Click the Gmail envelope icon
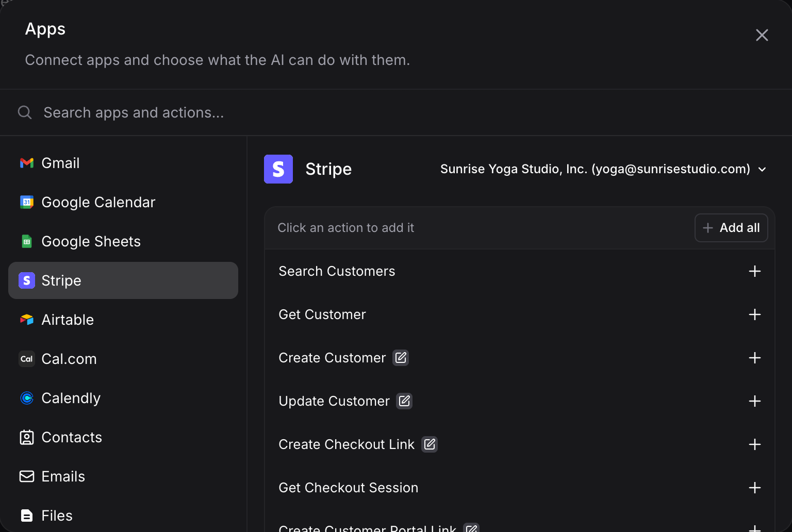The width and height of the screenshot is (792, 532). 27,163
